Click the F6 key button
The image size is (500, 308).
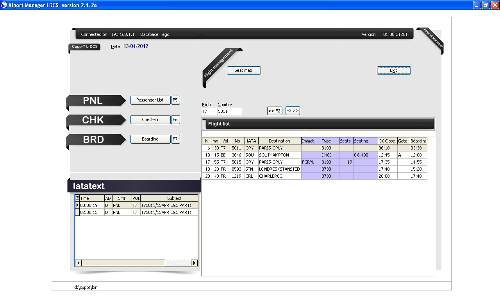(x=175, y=120)
